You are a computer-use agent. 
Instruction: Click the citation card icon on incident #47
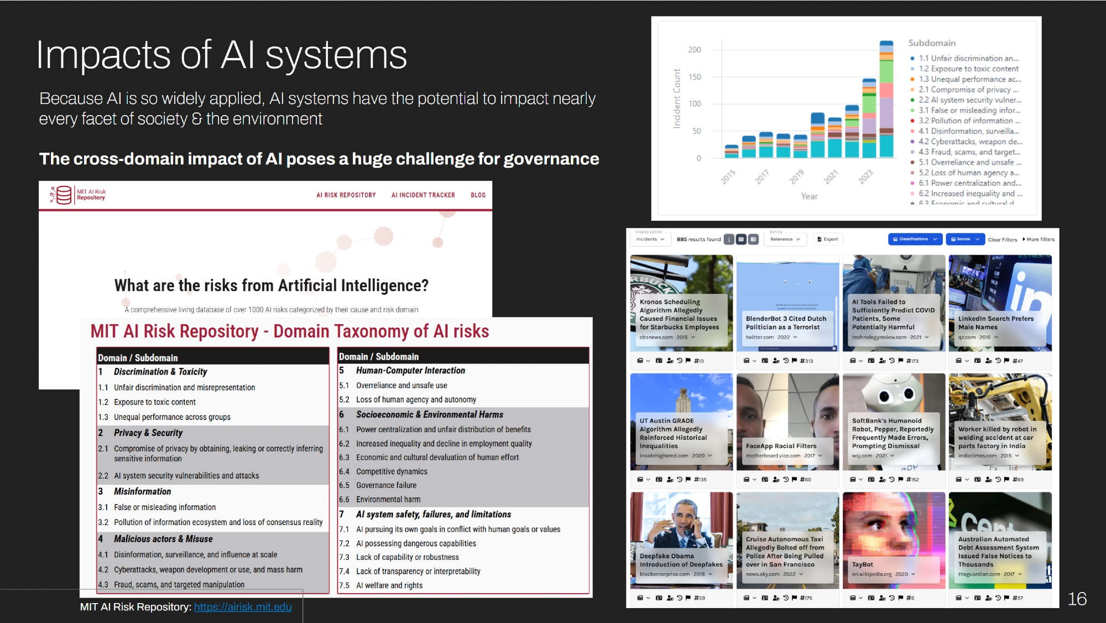[977, 361]
